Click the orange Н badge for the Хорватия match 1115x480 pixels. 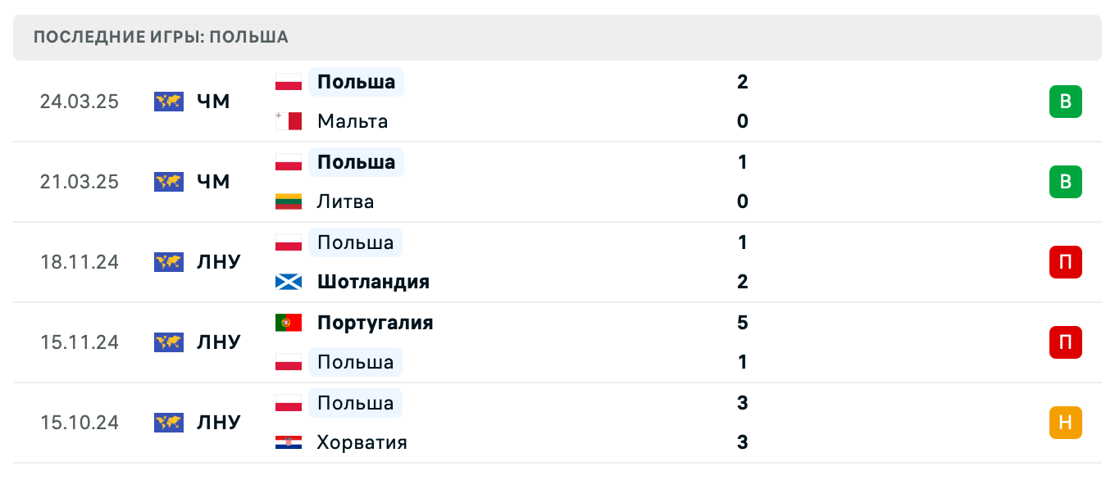1066,423
